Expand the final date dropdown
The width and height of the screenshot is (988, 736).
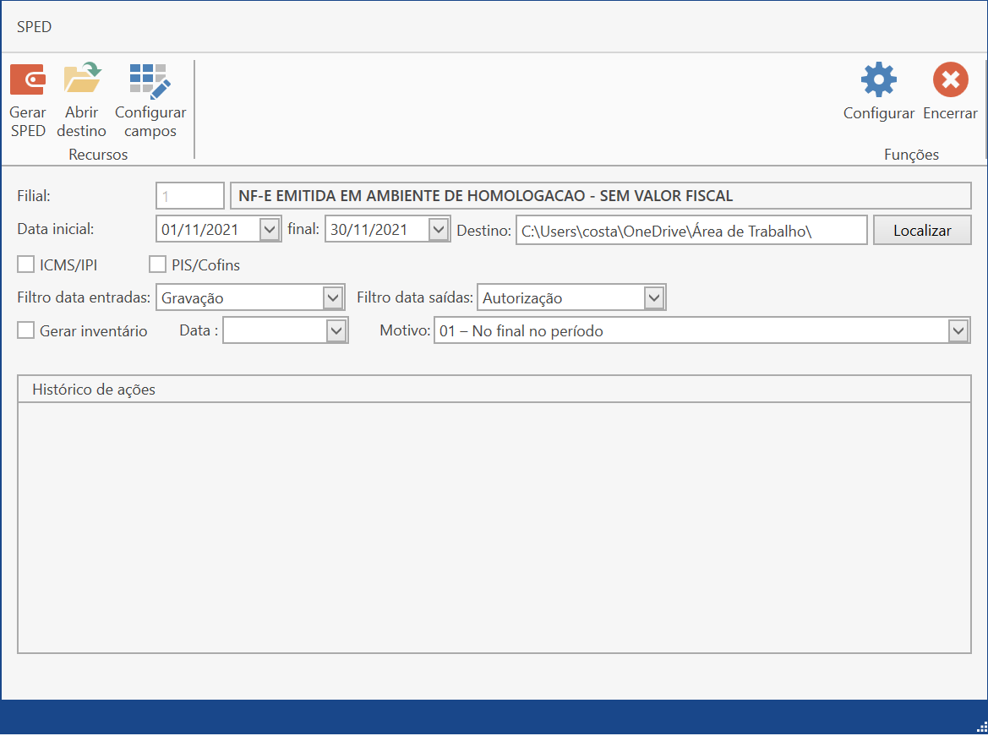(x=438, y=229)
